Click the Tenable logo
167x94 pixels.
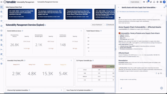tap(10, 2)
